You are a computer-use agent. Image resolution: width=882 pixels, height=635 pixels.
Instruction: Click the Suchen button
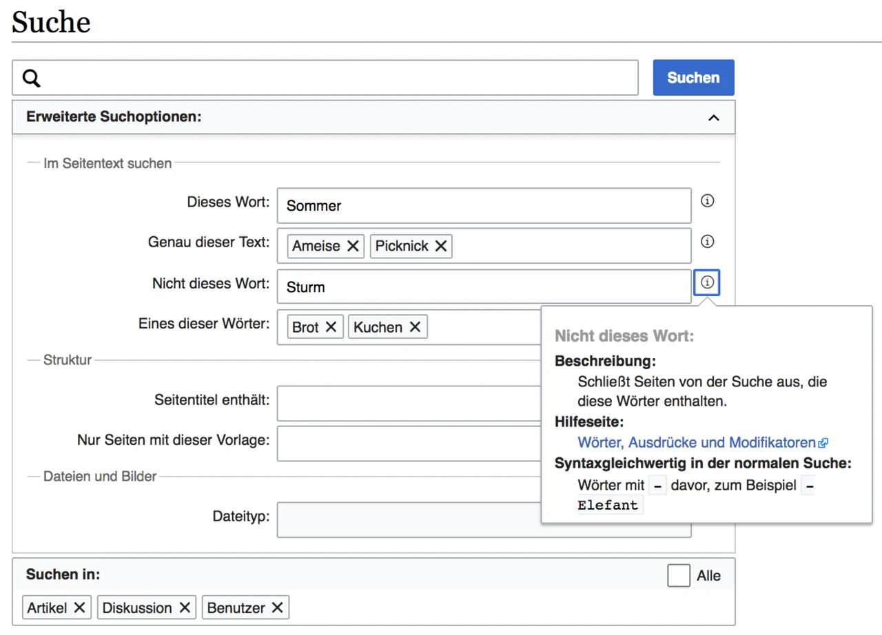[x=693, y=78]
